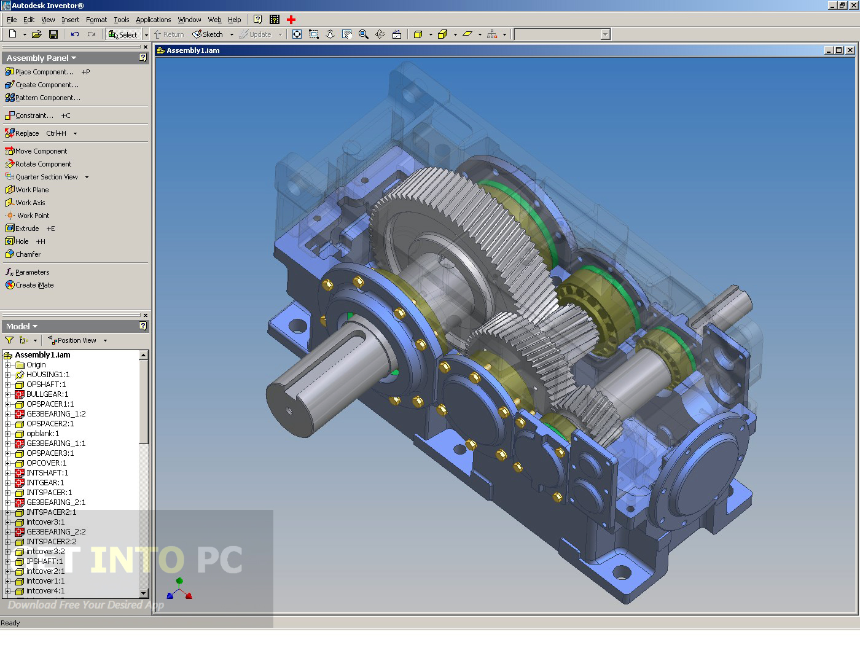Expand the BULLGEAR:1 tree node
Viewport: 860px width, 645px height.
pyautogui.click(x=8, y=394)
